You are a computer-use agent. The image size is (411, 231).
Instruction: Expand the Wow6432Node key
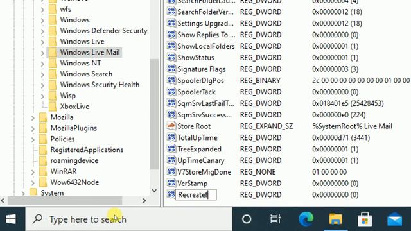tap(33, 182)
